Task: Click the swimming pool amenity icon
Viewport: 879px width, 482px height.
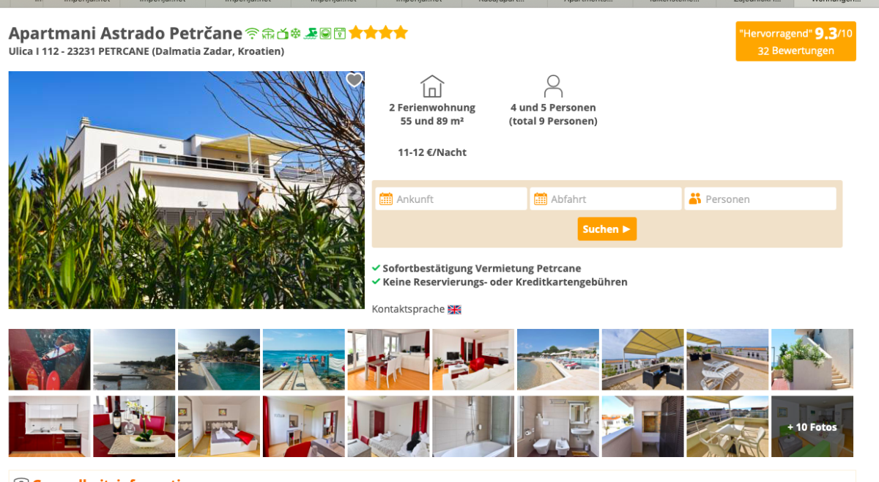Action: tap(311, 34)
